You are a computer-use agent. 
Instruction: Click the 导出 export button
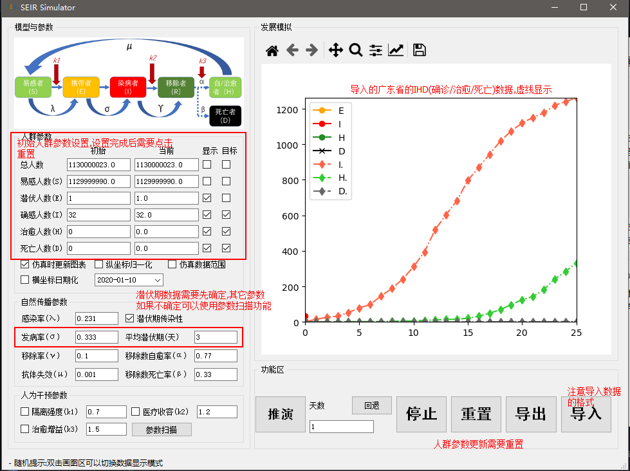tap(531, 414)
